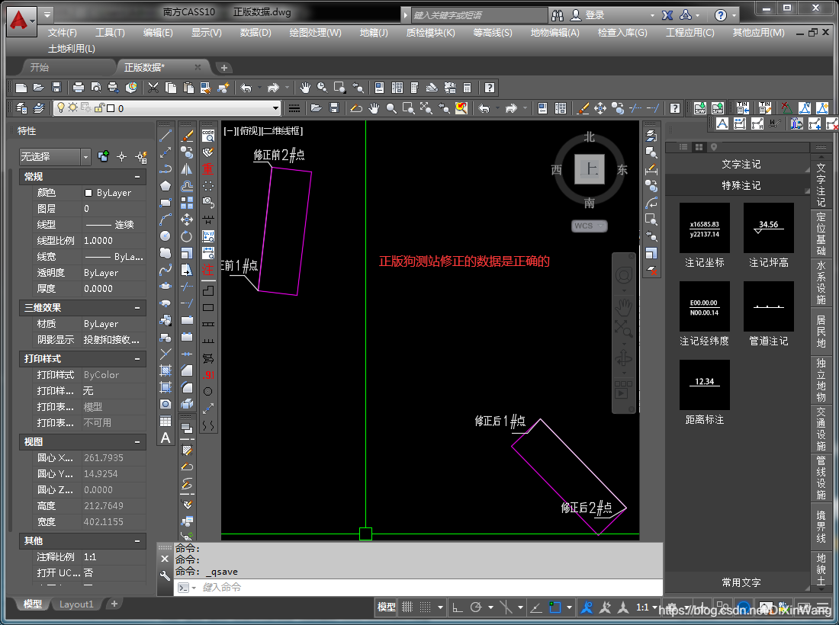
Task: Collapse the 视图 properties section
Action: click(x=137, y=442)
